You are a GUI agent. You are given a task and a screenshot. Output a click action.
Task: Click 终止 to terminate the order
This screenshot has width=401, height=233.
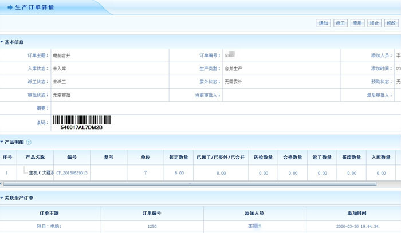coord(374,23)
